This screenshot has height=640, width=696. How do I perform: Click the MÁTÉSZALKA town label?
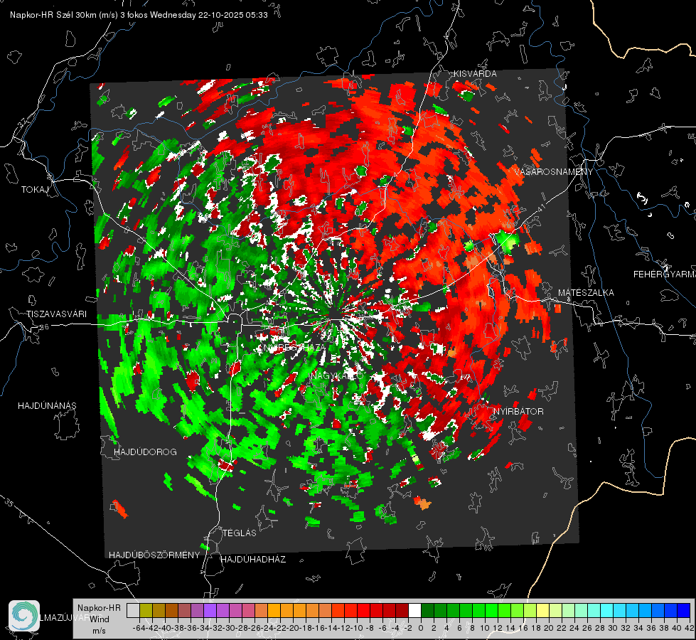point(586,293)
